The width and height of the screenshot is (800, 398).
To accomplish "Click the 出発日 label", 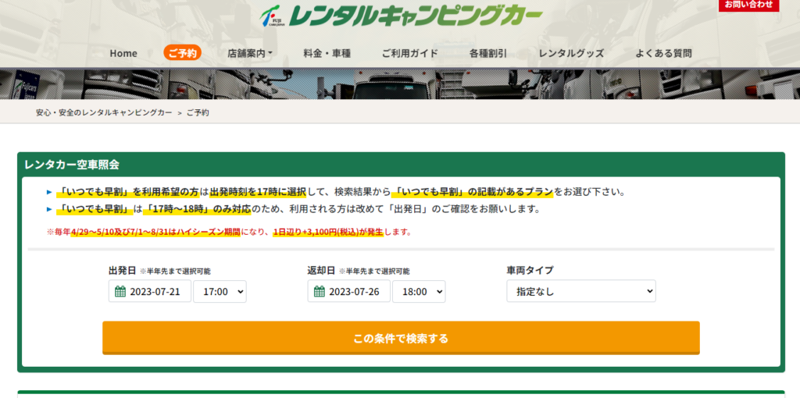I will (123, 270).
